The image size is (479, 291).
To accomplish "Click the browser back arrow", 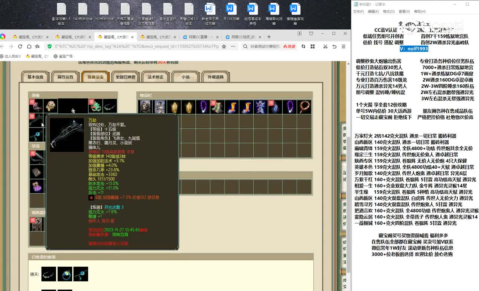I will point(2,46).
